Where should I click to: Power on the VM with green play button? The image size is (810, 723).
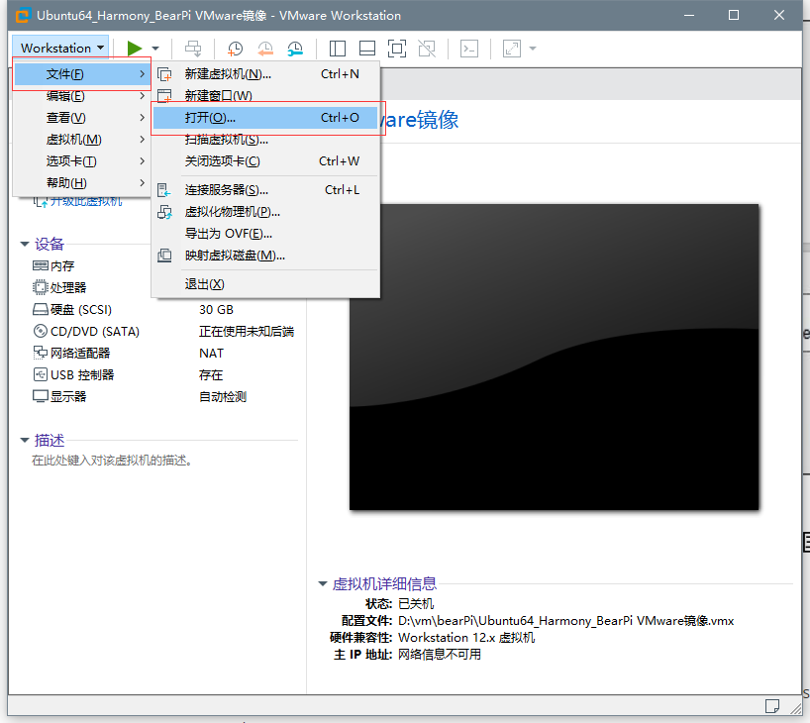click(135, 49)
